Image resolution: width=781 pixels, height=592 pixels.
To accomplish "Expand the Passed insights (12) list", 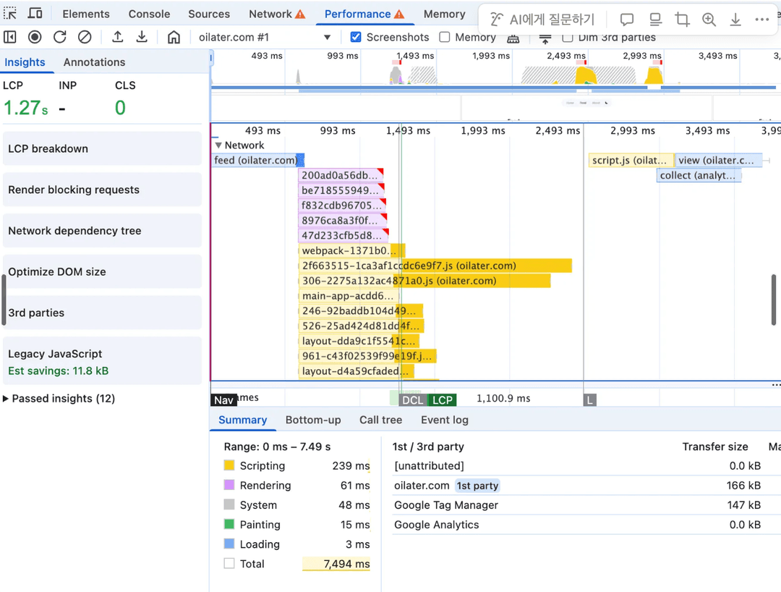I will pos(7,399).
